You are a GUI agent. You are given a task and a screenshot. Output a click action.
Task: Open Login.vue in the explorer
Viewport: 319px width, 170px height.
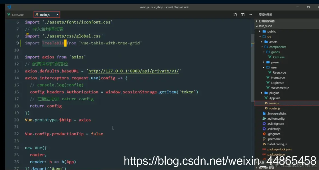pos(278,83)
